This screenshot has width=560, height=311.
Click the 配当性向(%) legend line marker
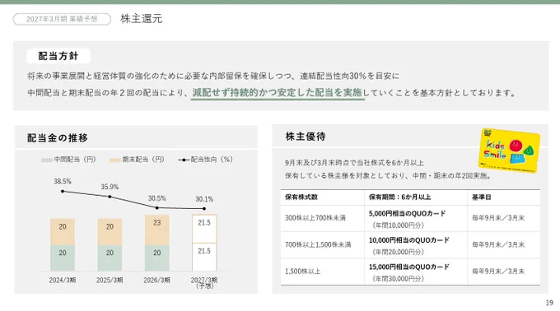184,160
